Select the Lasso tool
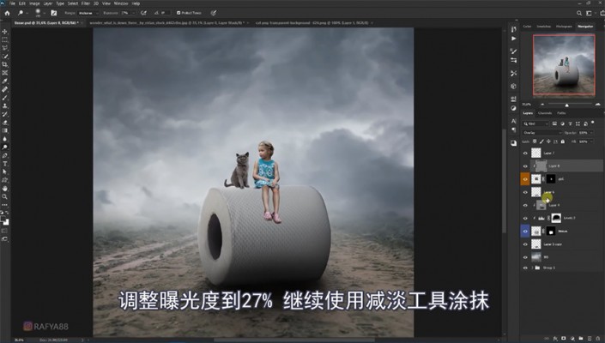 [x=4, y=48]
